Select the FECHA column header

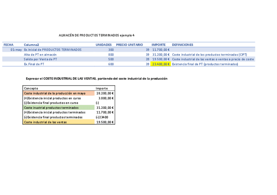(x=8, y=45)
